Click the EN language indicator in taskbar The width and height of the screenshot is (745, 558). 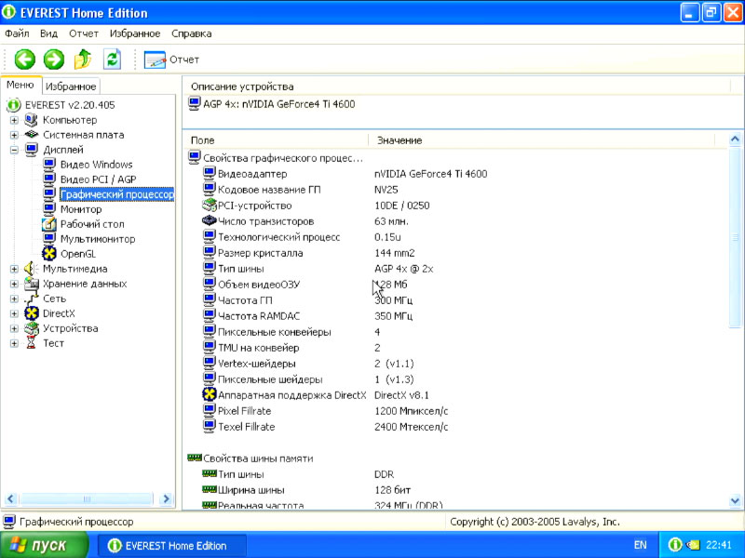(x=640, y=545)
